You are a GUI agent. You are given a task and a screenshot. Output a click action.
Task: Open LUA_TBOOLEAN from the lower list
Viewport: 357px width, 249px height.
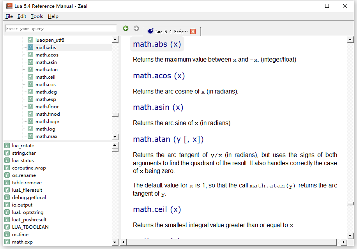pos(30,227)
